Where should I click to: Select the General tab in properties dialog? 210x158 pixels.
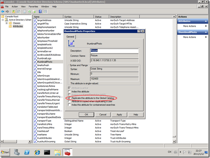(70, 37)
